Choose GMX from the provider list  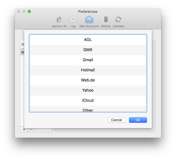click(88, 50)
